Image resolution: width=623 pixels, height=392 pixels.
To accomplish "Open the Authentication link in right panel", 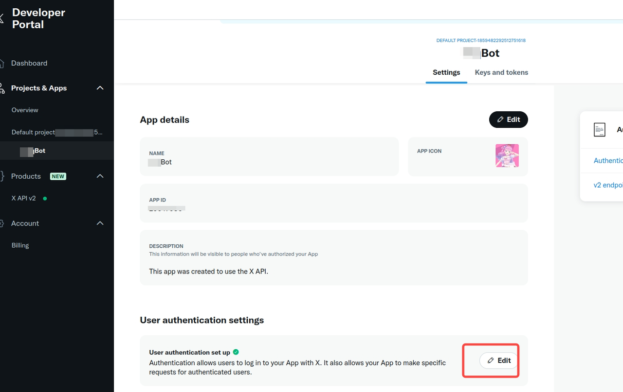I will (608, 161).
